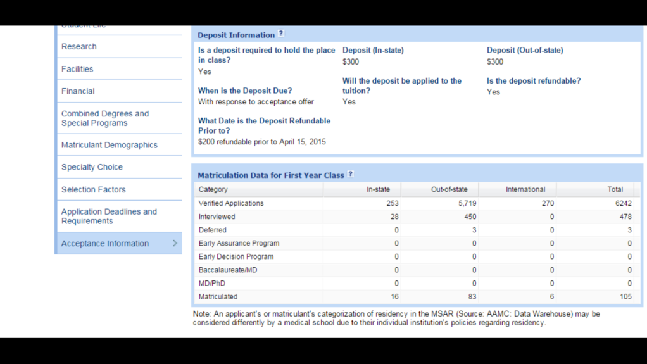Select the Matriculated row label
This screenshot has height=364, width=647.
pyautogui.click(x=218, y=297)
